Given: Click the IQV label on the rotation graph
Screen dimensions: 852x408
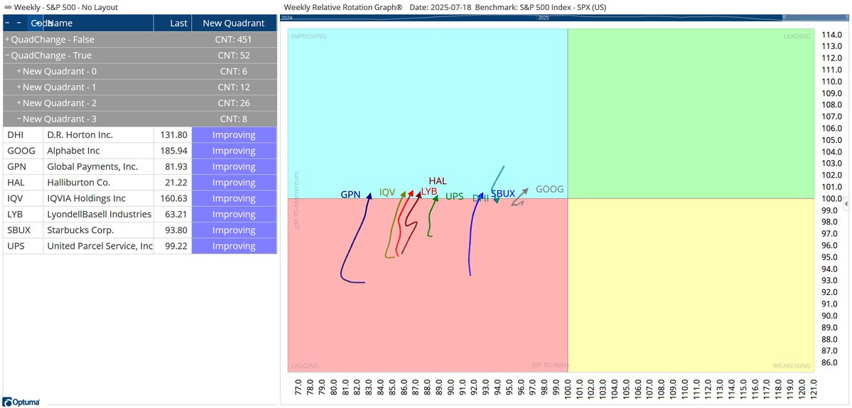Looking at the screenshot, I should point(387,193).
